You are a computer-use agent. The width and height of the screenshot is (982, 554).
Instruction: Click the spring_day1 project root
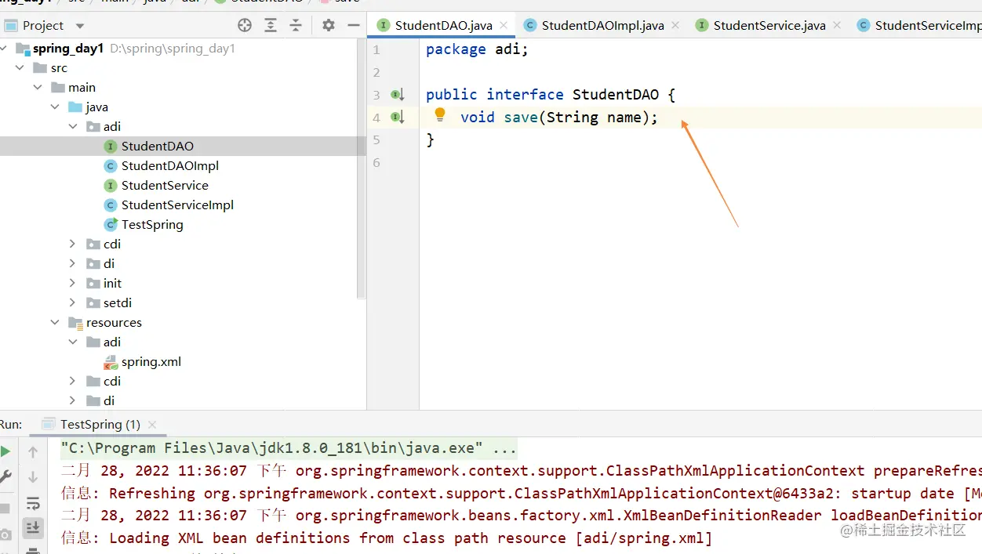pyautogui.click(x=68, y=49)
